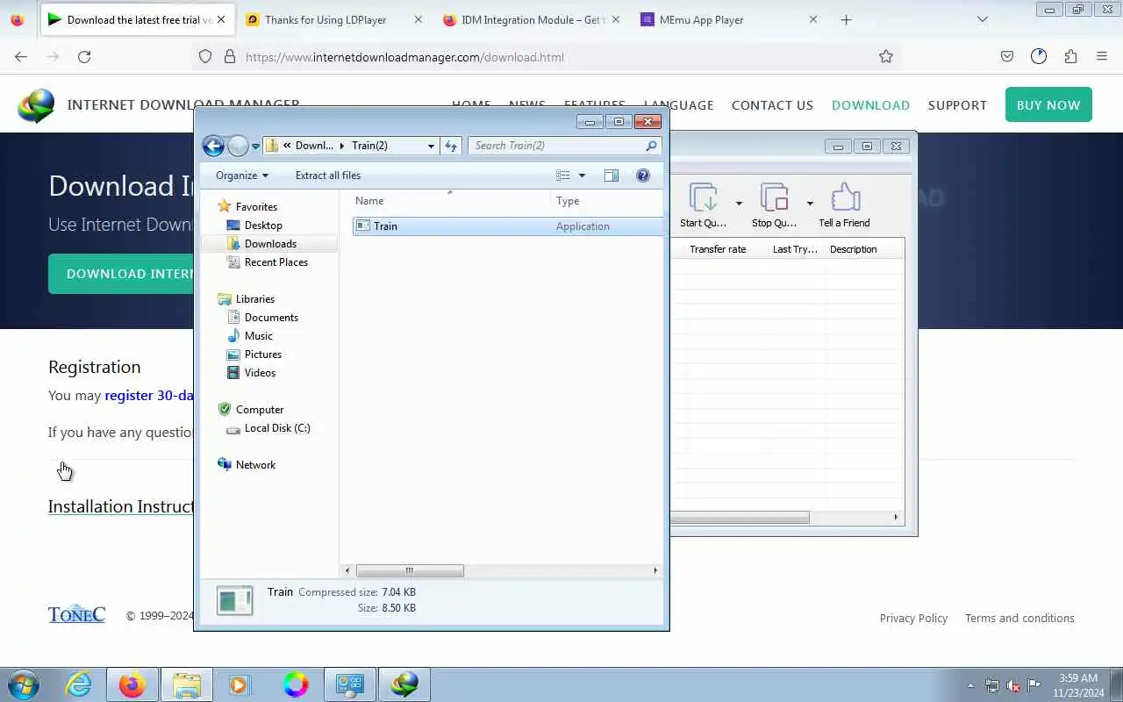Bookmark this page with the star
The image size is (1123, 702).
(x=886, y=57)
